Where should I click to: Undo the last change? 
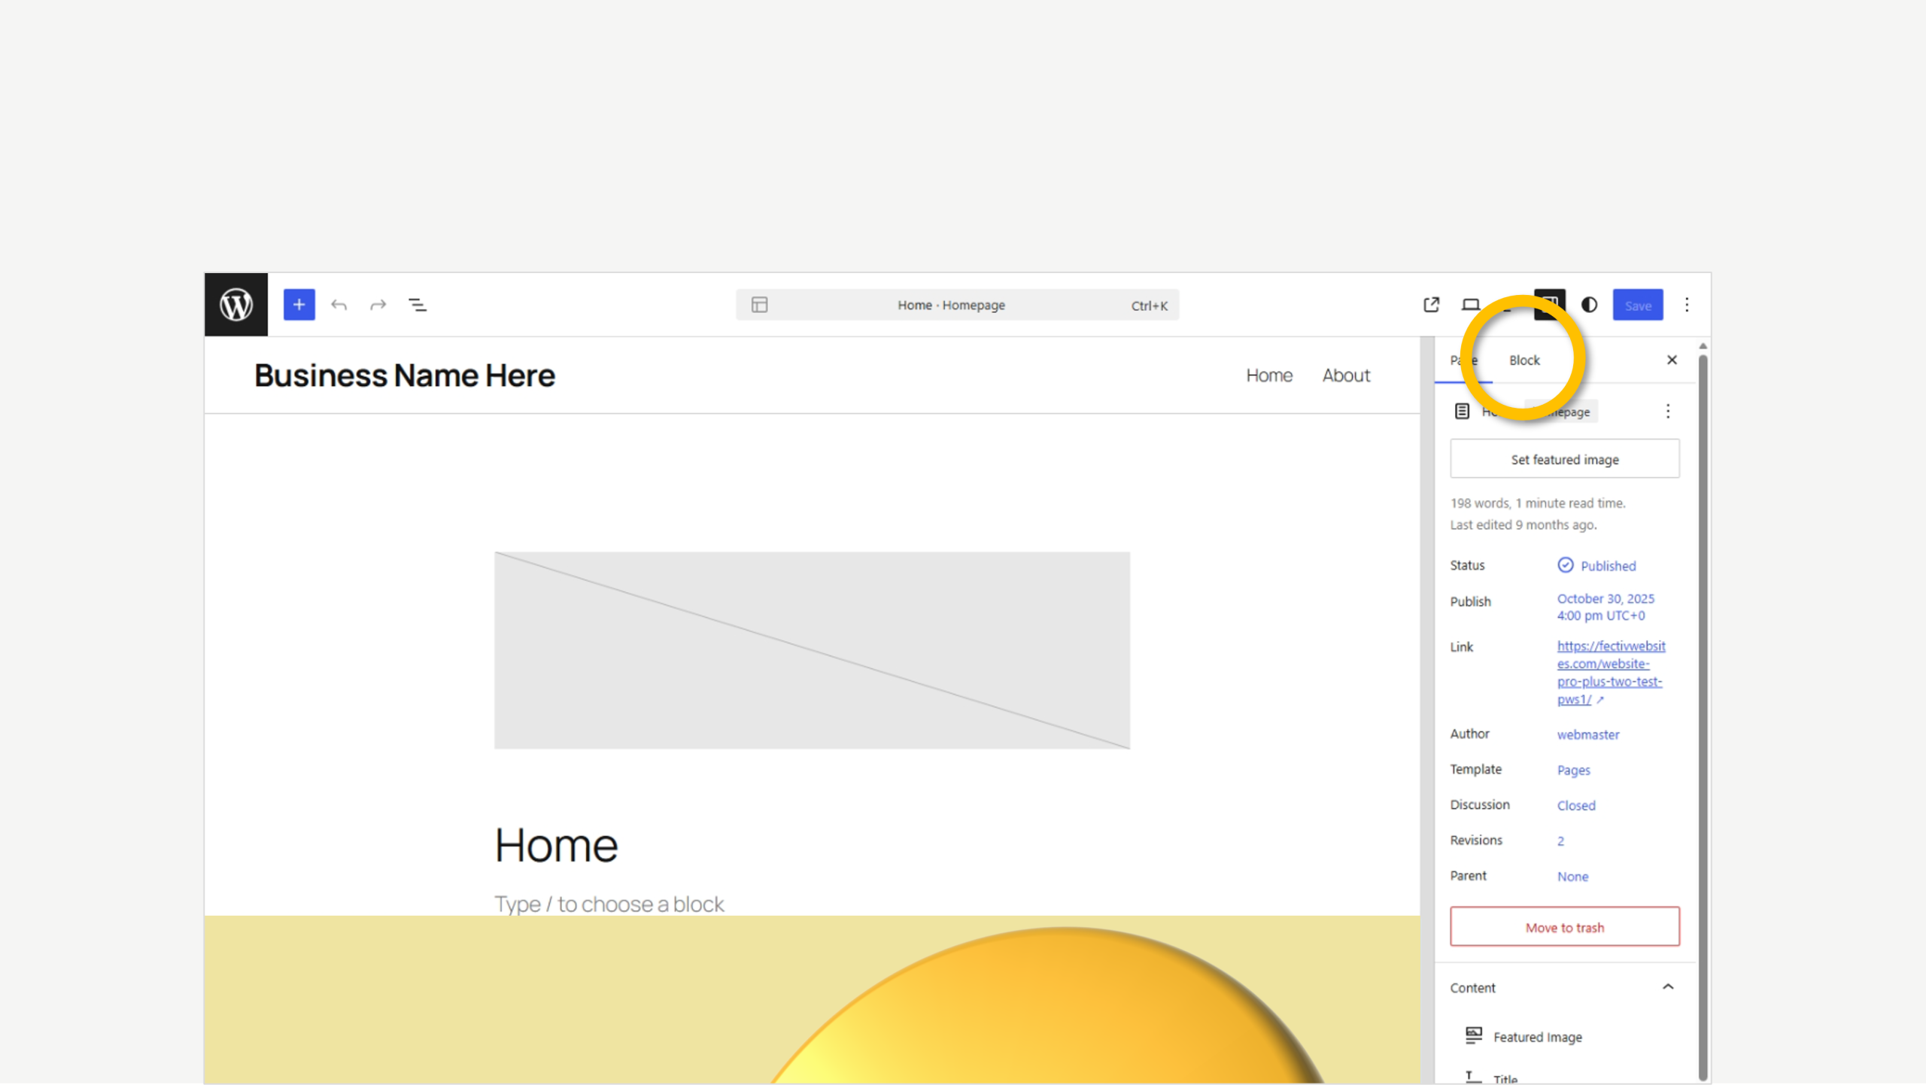click(x=339, y=305)
